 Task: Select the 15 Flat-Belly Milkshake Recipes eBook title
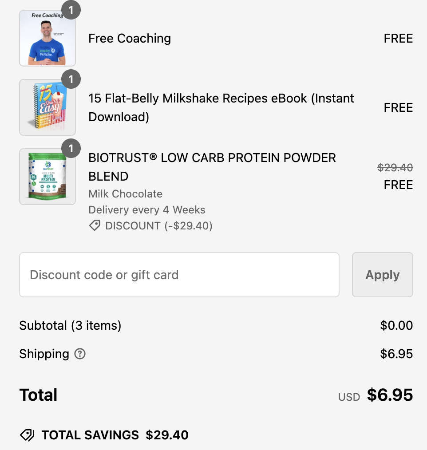(221, 107)
